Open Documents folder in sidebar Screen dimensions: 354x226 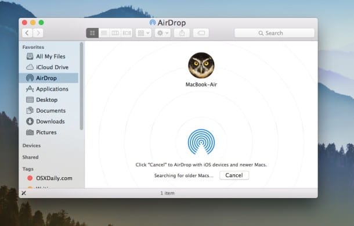49,110
